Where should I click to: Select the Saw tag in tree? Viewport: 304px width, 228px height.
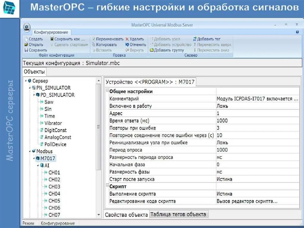pyautogui.click(x=49, y=102)
